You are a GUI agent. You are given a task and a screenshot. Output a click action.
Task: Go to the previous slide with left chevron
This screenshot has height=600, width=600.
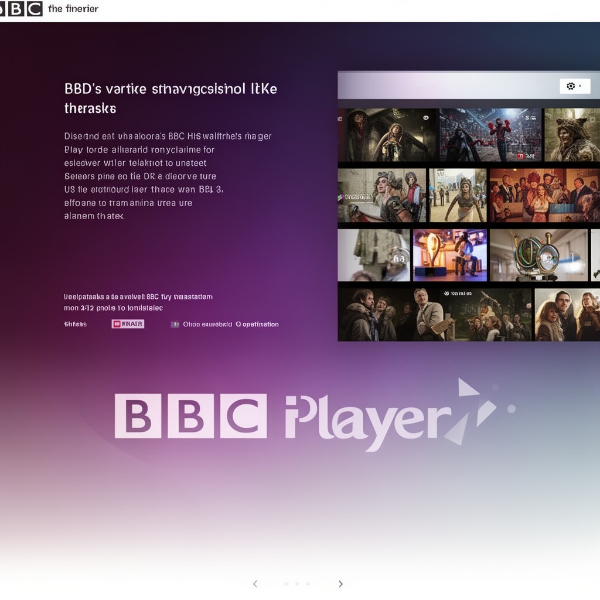coord(255,584)
